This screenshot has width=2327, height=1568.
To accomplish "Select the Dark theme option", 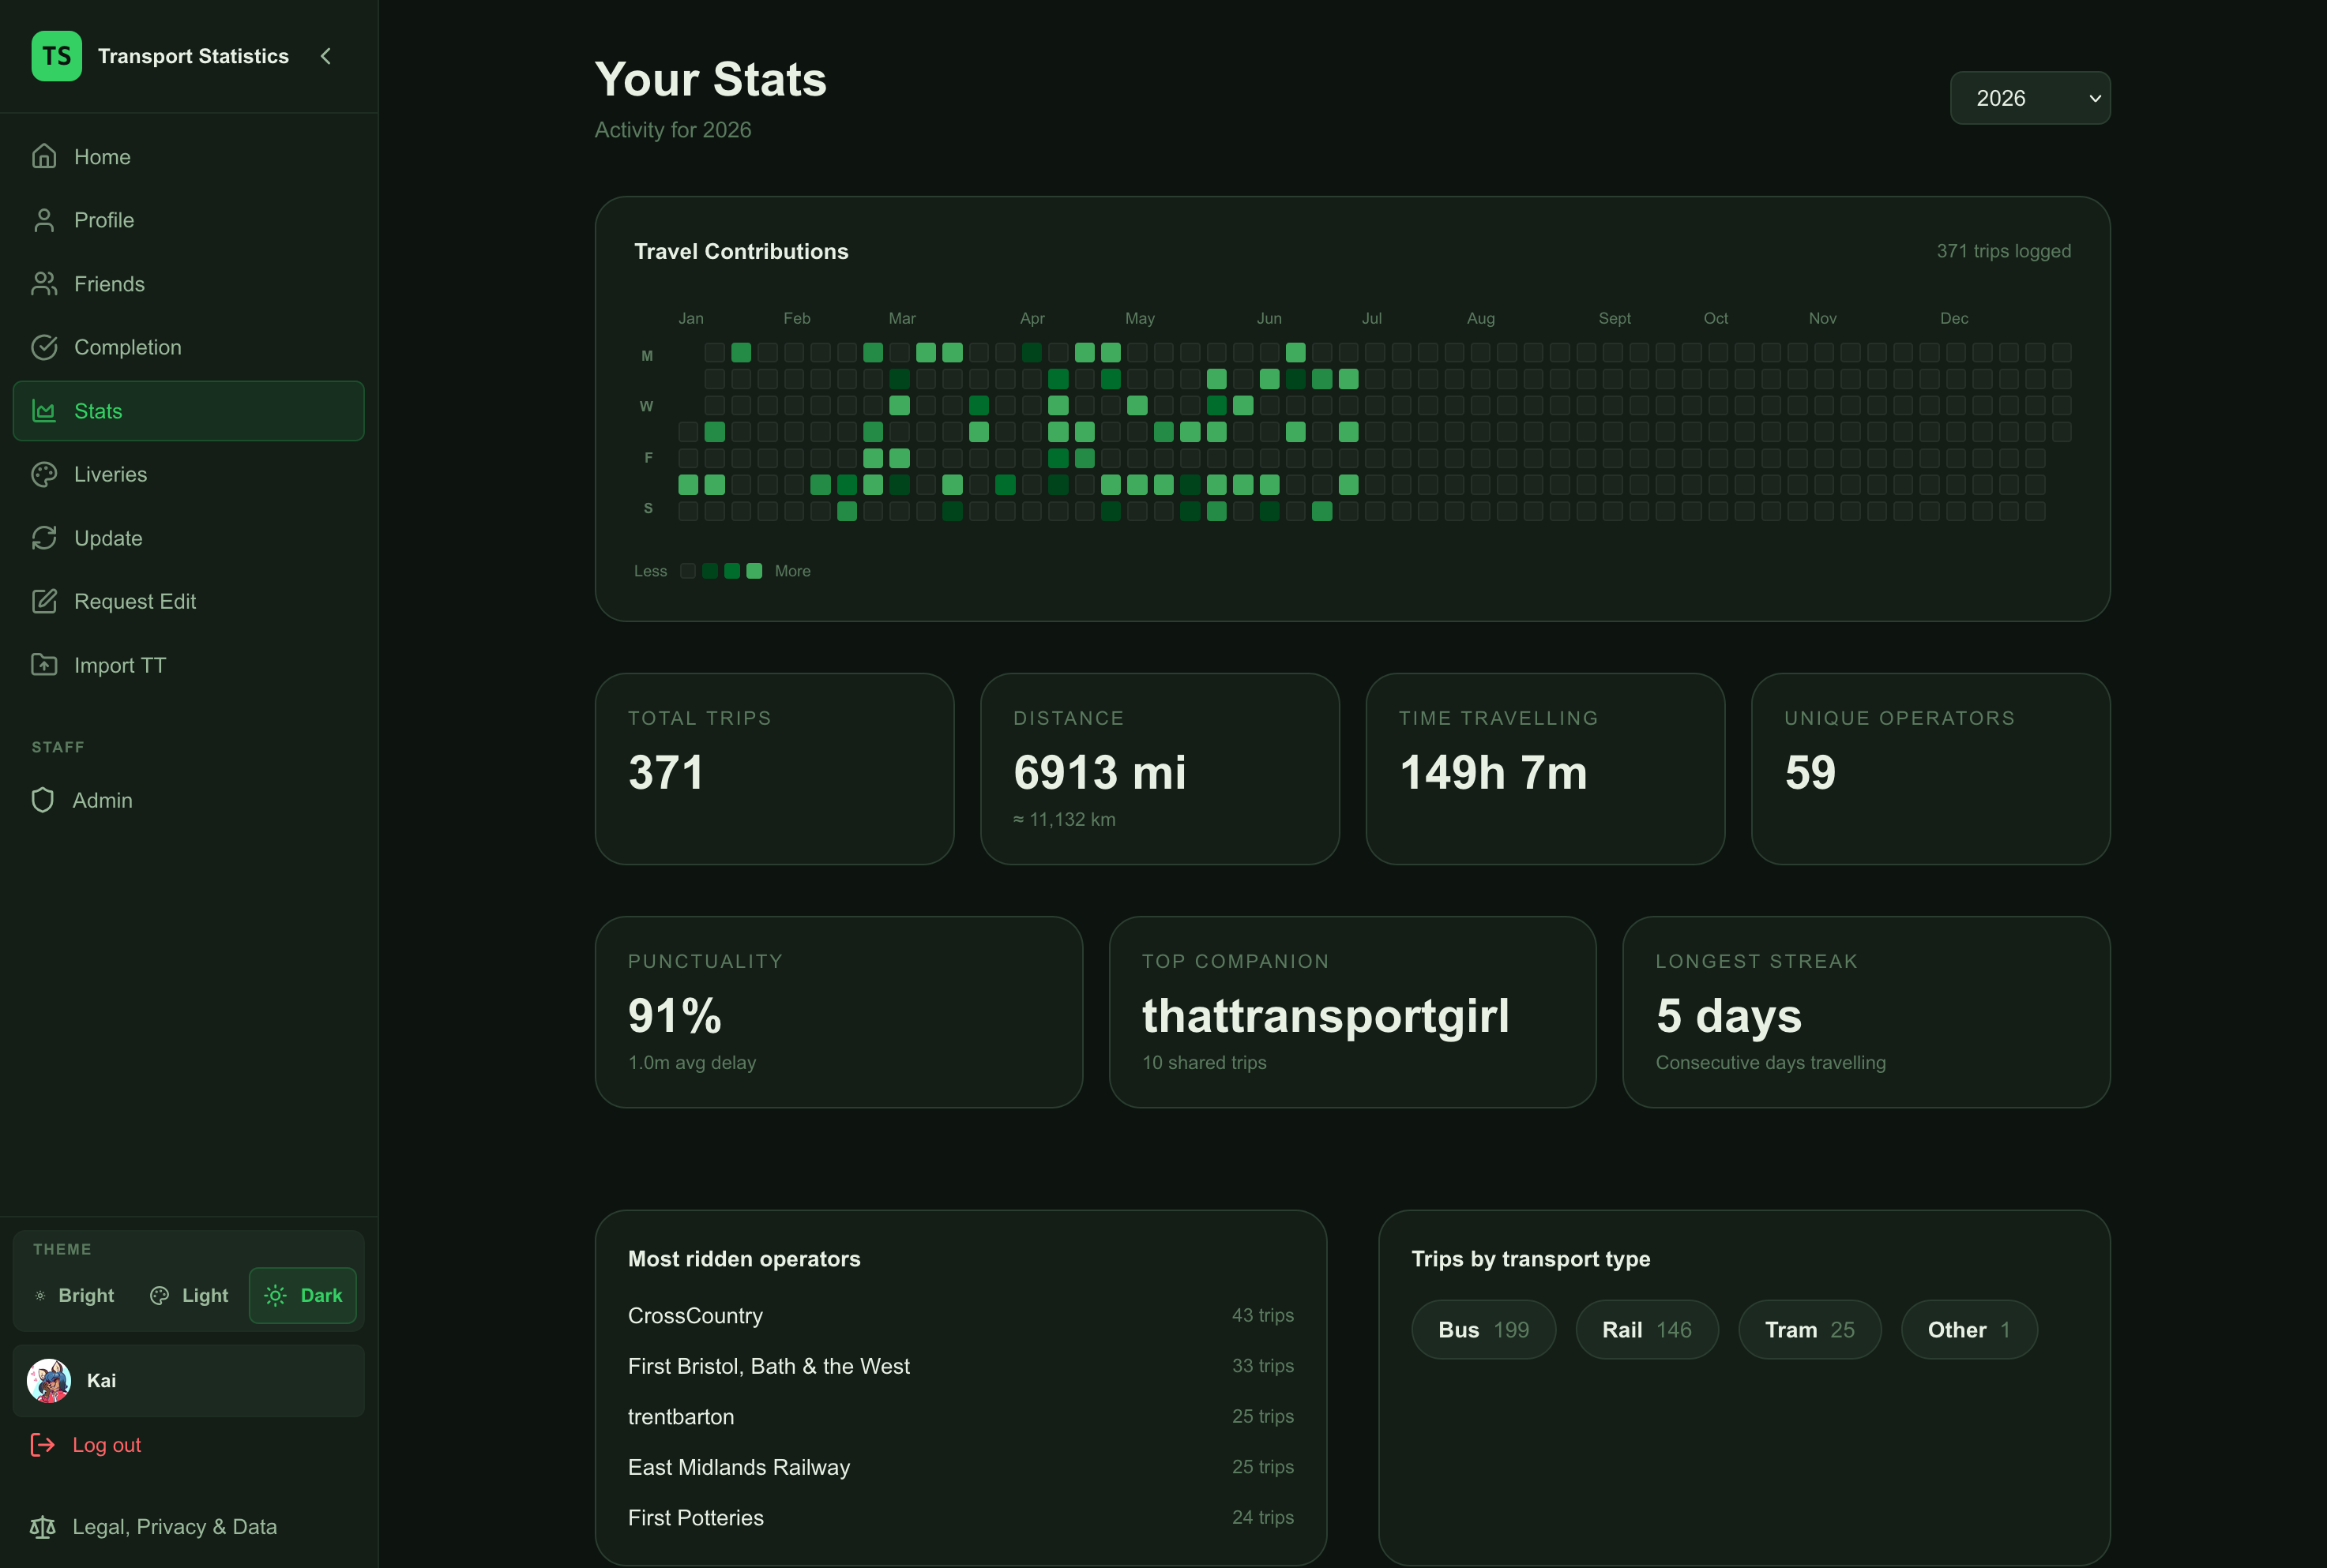I will [x=303, y=1295].
